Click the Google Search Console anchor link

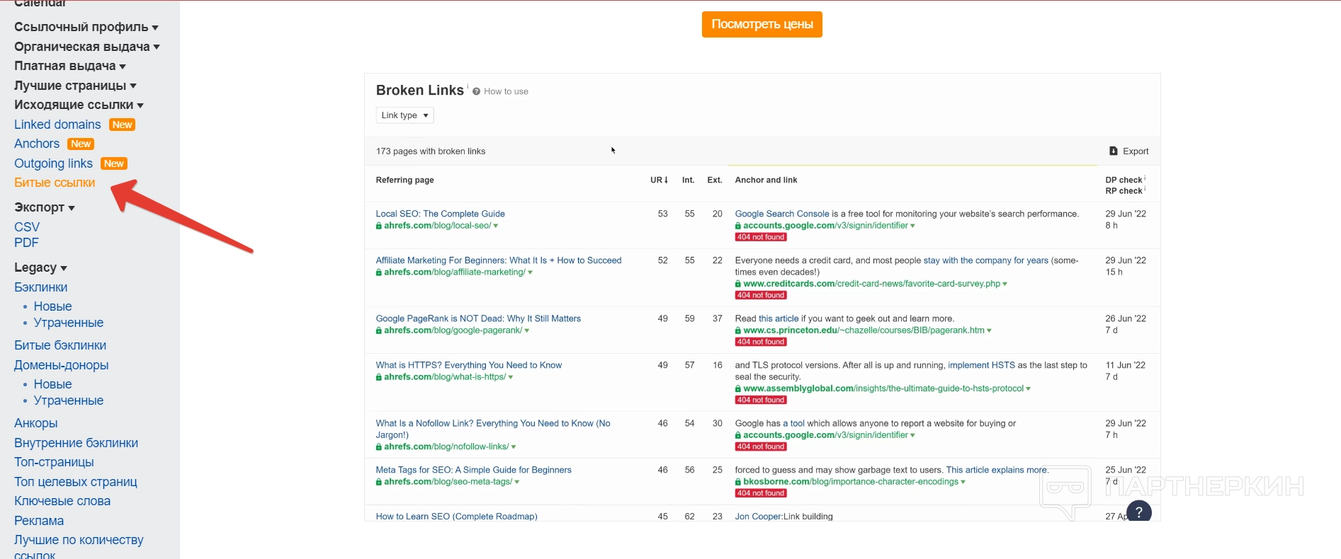tap(781, 214)
